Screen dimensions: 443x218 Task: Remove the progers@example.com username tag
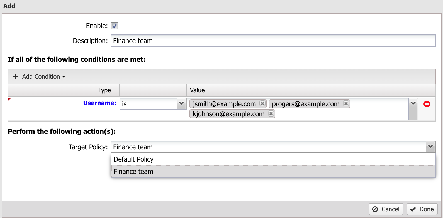pyautogui.click(x=346, y=103)
